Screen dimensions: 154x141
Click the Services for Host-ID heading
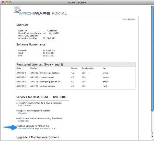pos(42,97)
